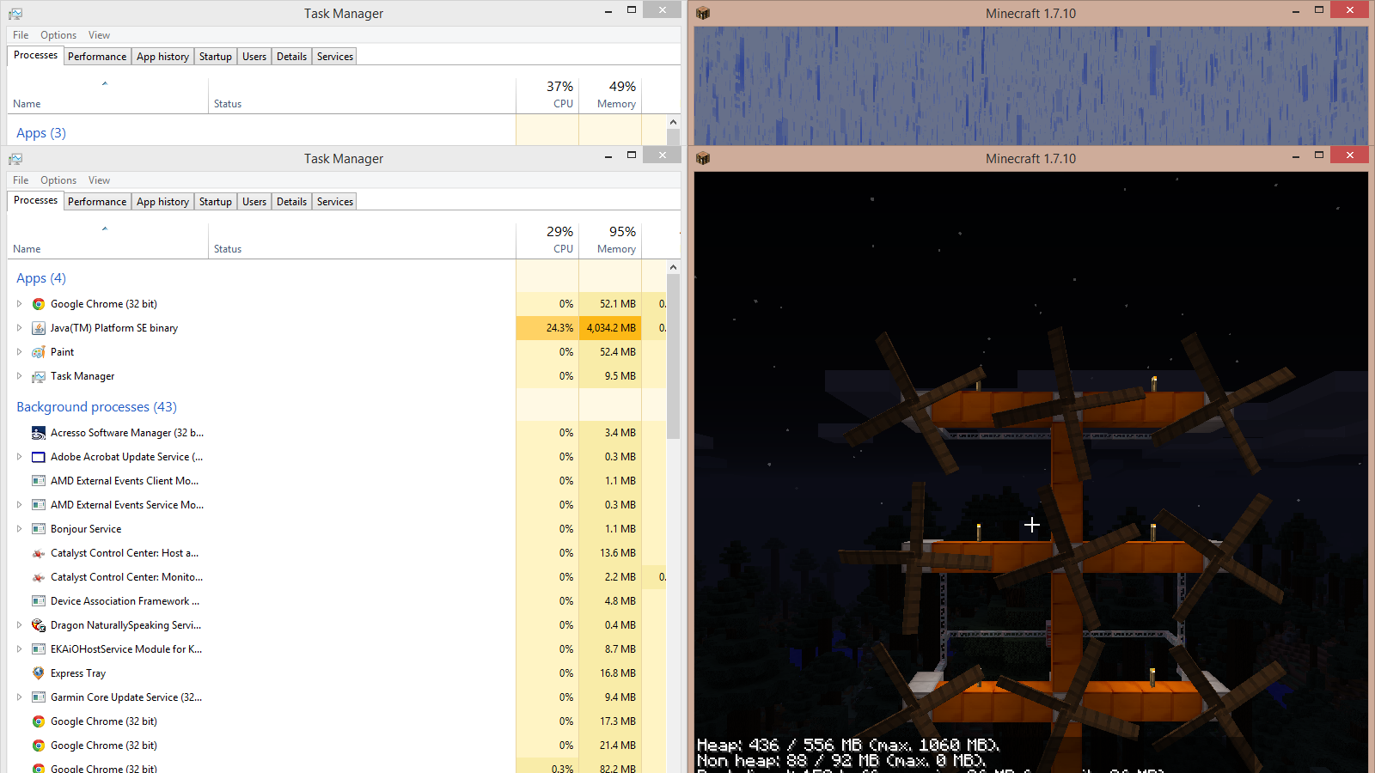Click the Dragon NaturallySpeaking Service icon

[39, 625]
